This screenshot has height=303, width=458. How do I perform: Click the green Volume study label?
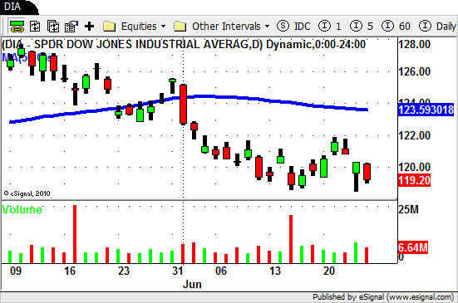22,210
